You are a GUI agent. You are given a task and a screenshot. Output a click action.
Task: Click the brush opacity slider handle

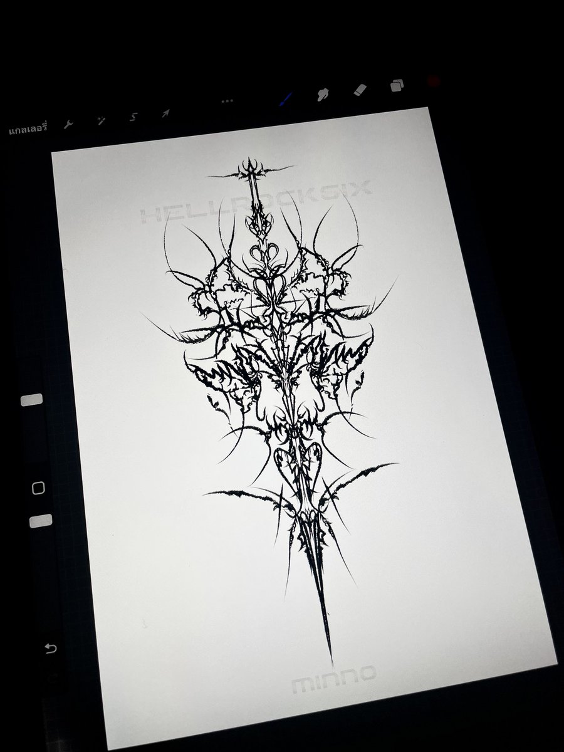(41, 520)
